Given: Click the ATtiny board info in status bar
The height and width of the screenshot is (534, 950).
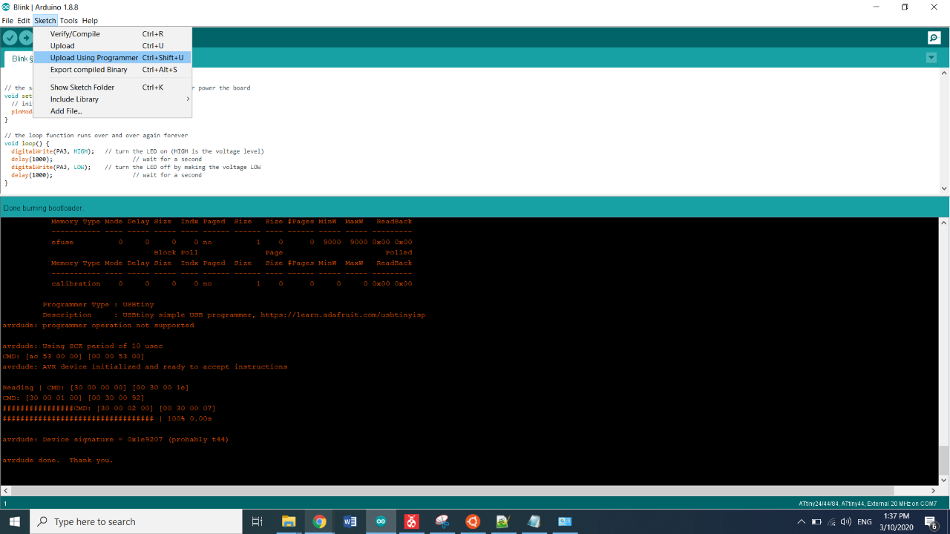Looking at the screenshot, I should point(868,504).
